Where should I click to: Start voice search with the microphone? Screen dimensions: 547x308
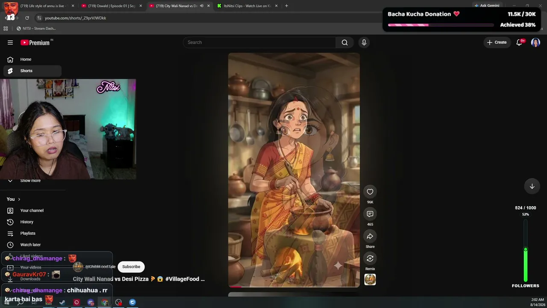[364, 42]
